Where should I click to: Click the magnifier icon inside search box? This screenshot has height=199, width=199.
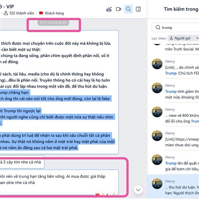click(x=158, y=28)
